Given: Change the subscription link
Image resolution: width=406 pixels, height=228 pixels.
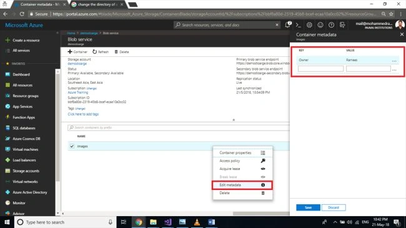Looking at the screenshot, I should (91, 88).
